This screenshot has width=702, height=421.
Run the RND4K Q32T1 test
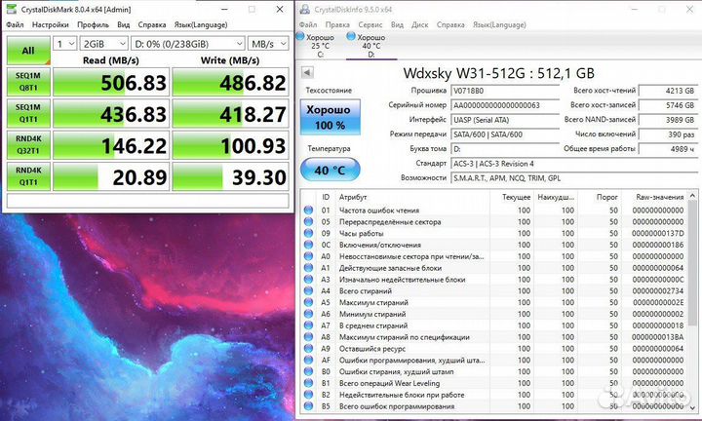click(28, 145)
